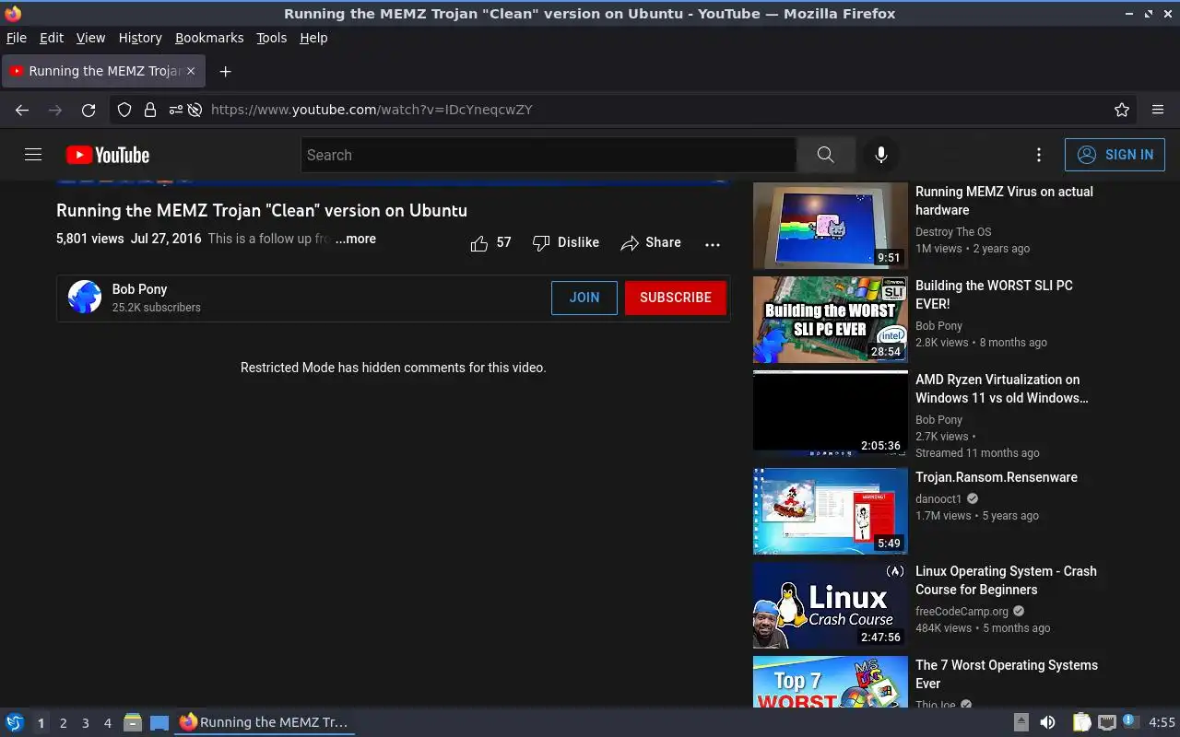Click the SIGN IN button
This screenshot has height=737, width=1180.
(1115, 155)
